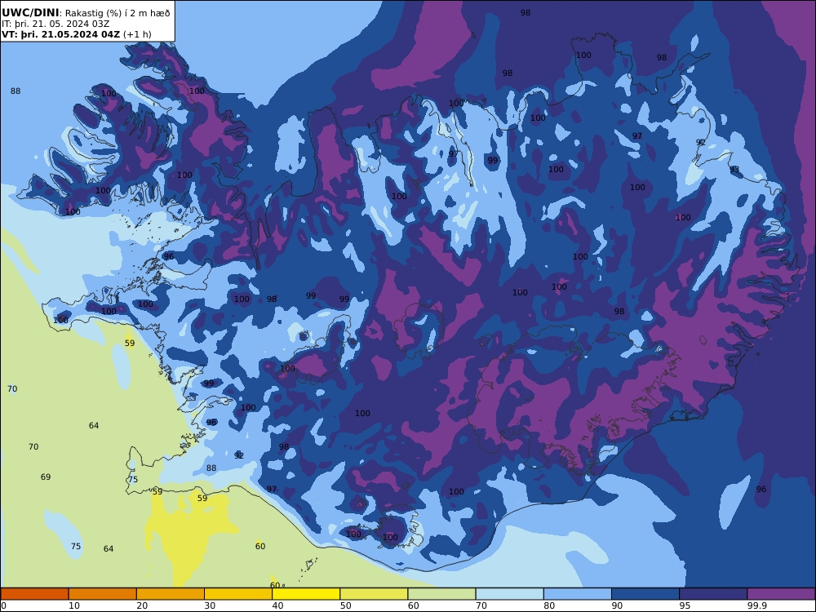The width and height of the screenshot is (816, 612).
Task: Click the '99.9' legend label
Action: (757, 605)
